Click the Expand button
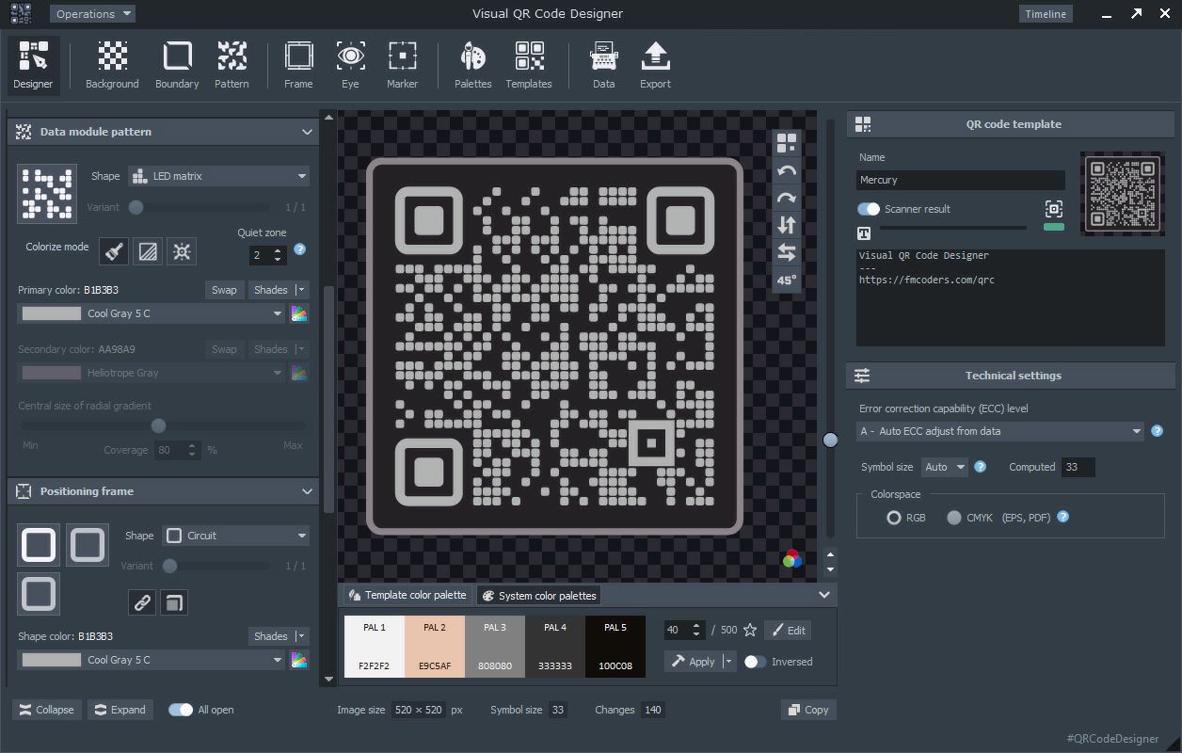The height and width of the screenshot is (753, 1182). click(120, 710)
